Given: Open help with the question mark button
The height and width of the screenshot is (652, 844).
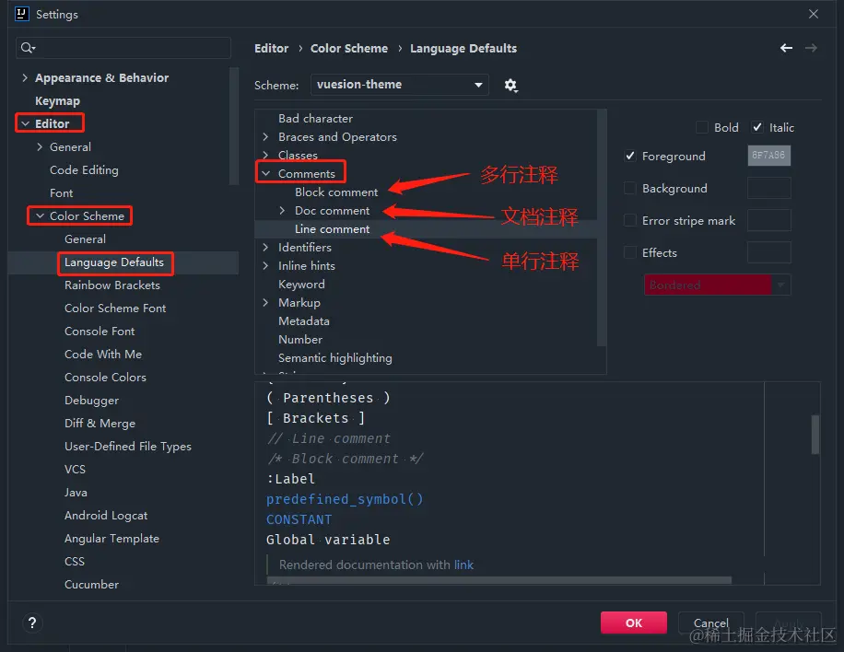Looking at the screenshot, I should tap(32, 623).
